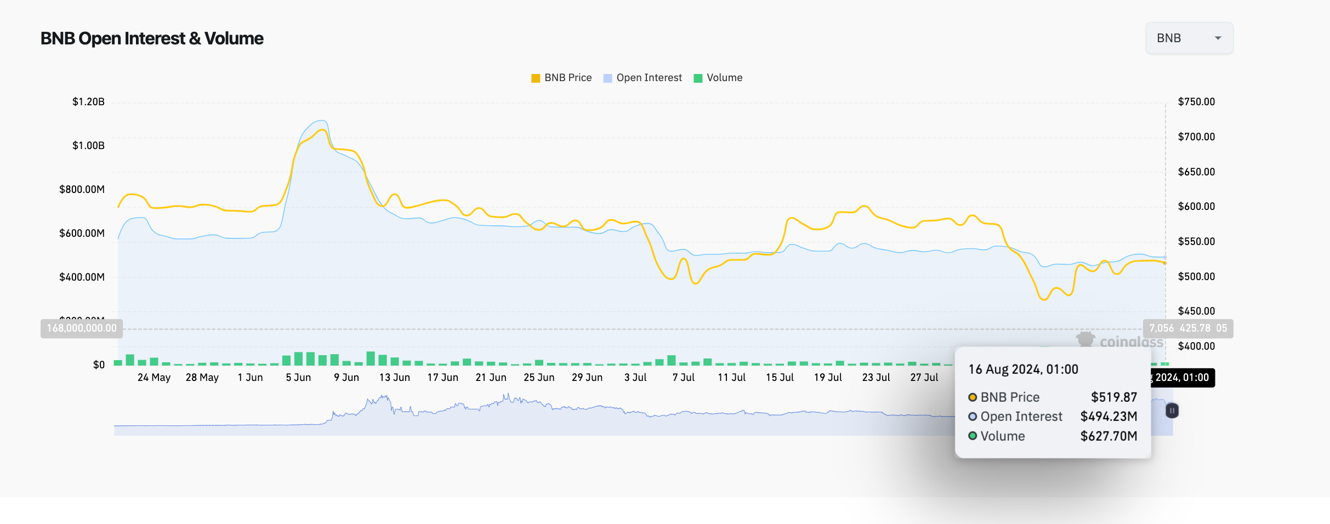Click the $600.00 right axis label
Image resolution: width=1330 pixels, height=524 pixels.
click(1196, 206)
